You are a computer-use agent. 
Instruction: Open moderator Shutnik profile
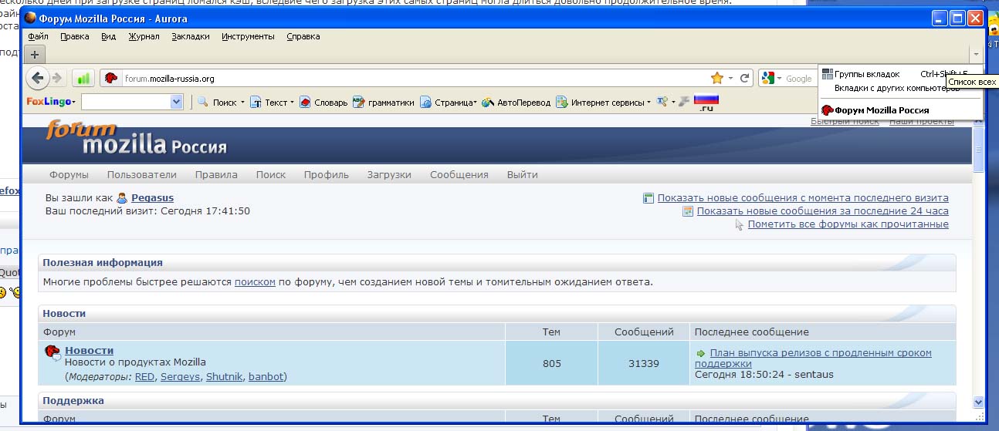point(225,376)
